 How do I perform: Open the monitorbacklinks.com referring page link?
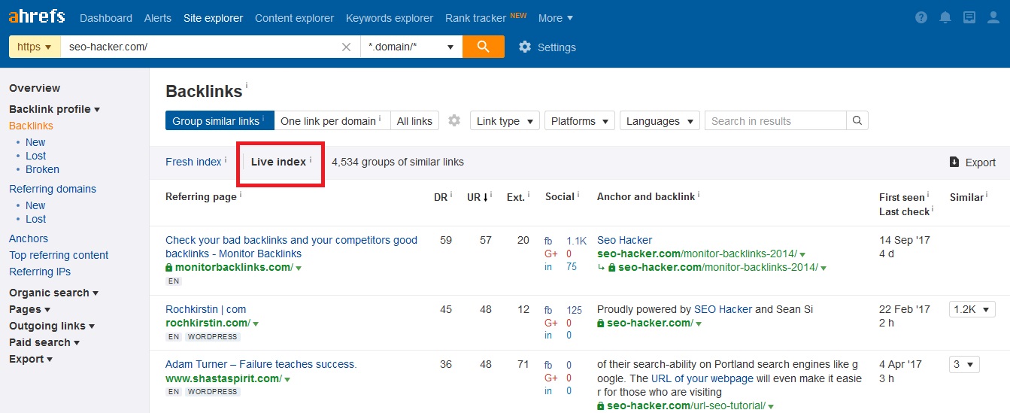pyautogui.click(x=291, y=247)
